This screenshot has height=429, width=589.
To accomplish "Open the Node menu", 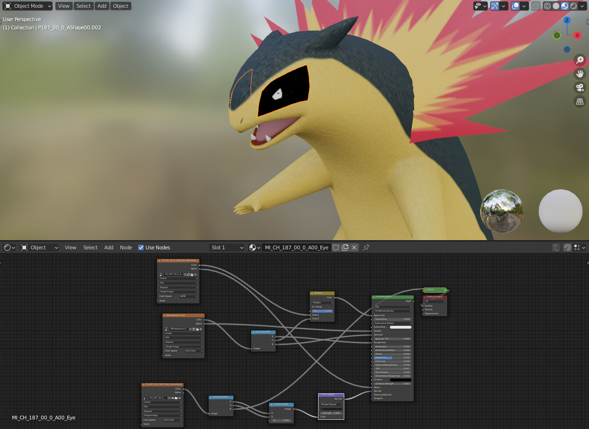I will 126,247.
